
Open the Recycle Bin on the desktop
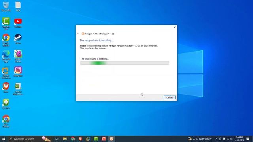pos(6,6)
